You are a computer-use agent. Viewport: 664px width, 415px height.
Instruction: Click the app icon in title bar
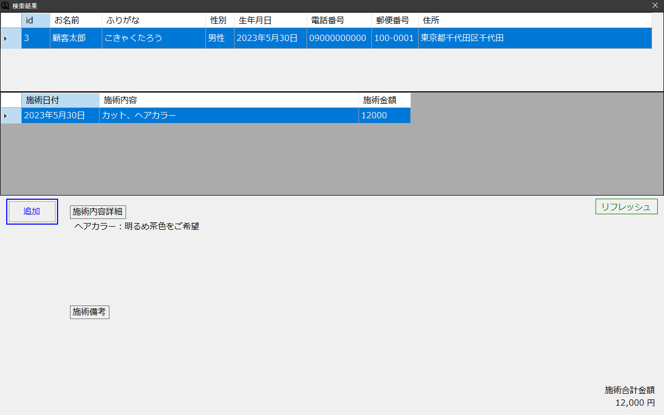(x=6, y=6)
